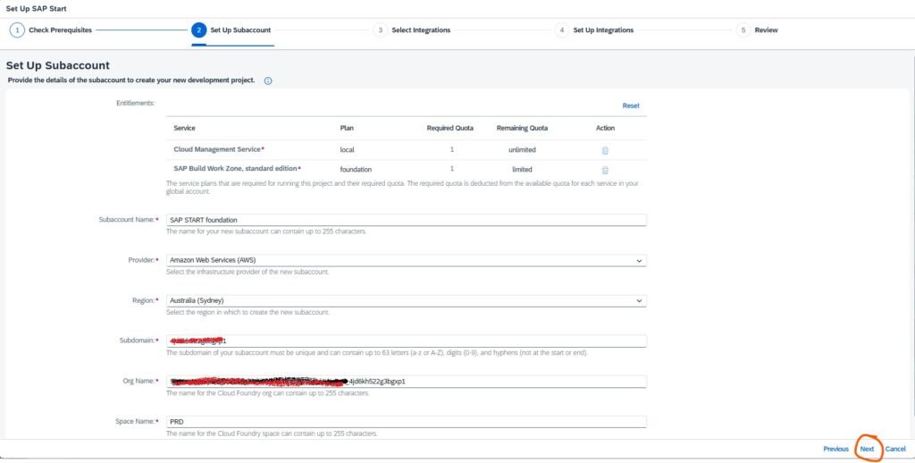Delete SAP Build Work Zone entitlement row
The image size is (915, 463).
click(605, 169)
